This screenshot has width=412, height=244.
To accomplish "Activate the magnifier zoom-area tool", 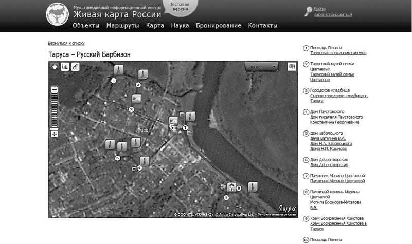I will click(65, 67).
